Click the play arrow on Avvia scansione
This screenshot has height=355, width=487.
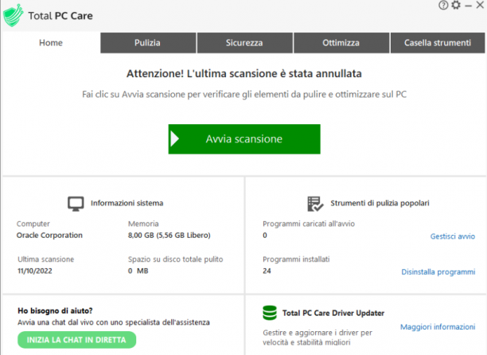(175, 138)
